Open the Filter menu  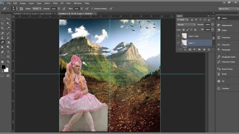coord(55,3)
